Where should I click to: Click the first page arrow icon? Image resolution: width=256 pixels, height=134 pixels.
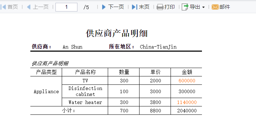point(3,7)
